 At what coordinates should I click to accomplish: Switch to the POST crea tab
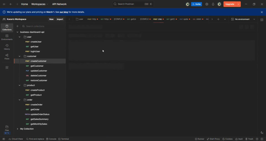click(x=159, y=19)
